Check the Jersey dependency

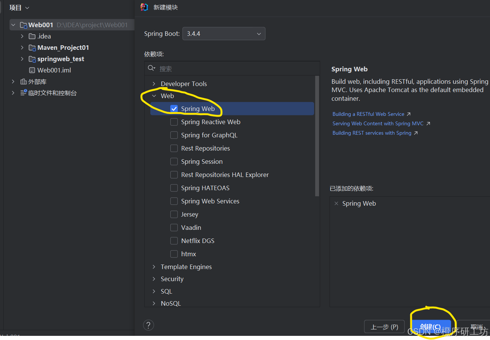click(174, 214)
